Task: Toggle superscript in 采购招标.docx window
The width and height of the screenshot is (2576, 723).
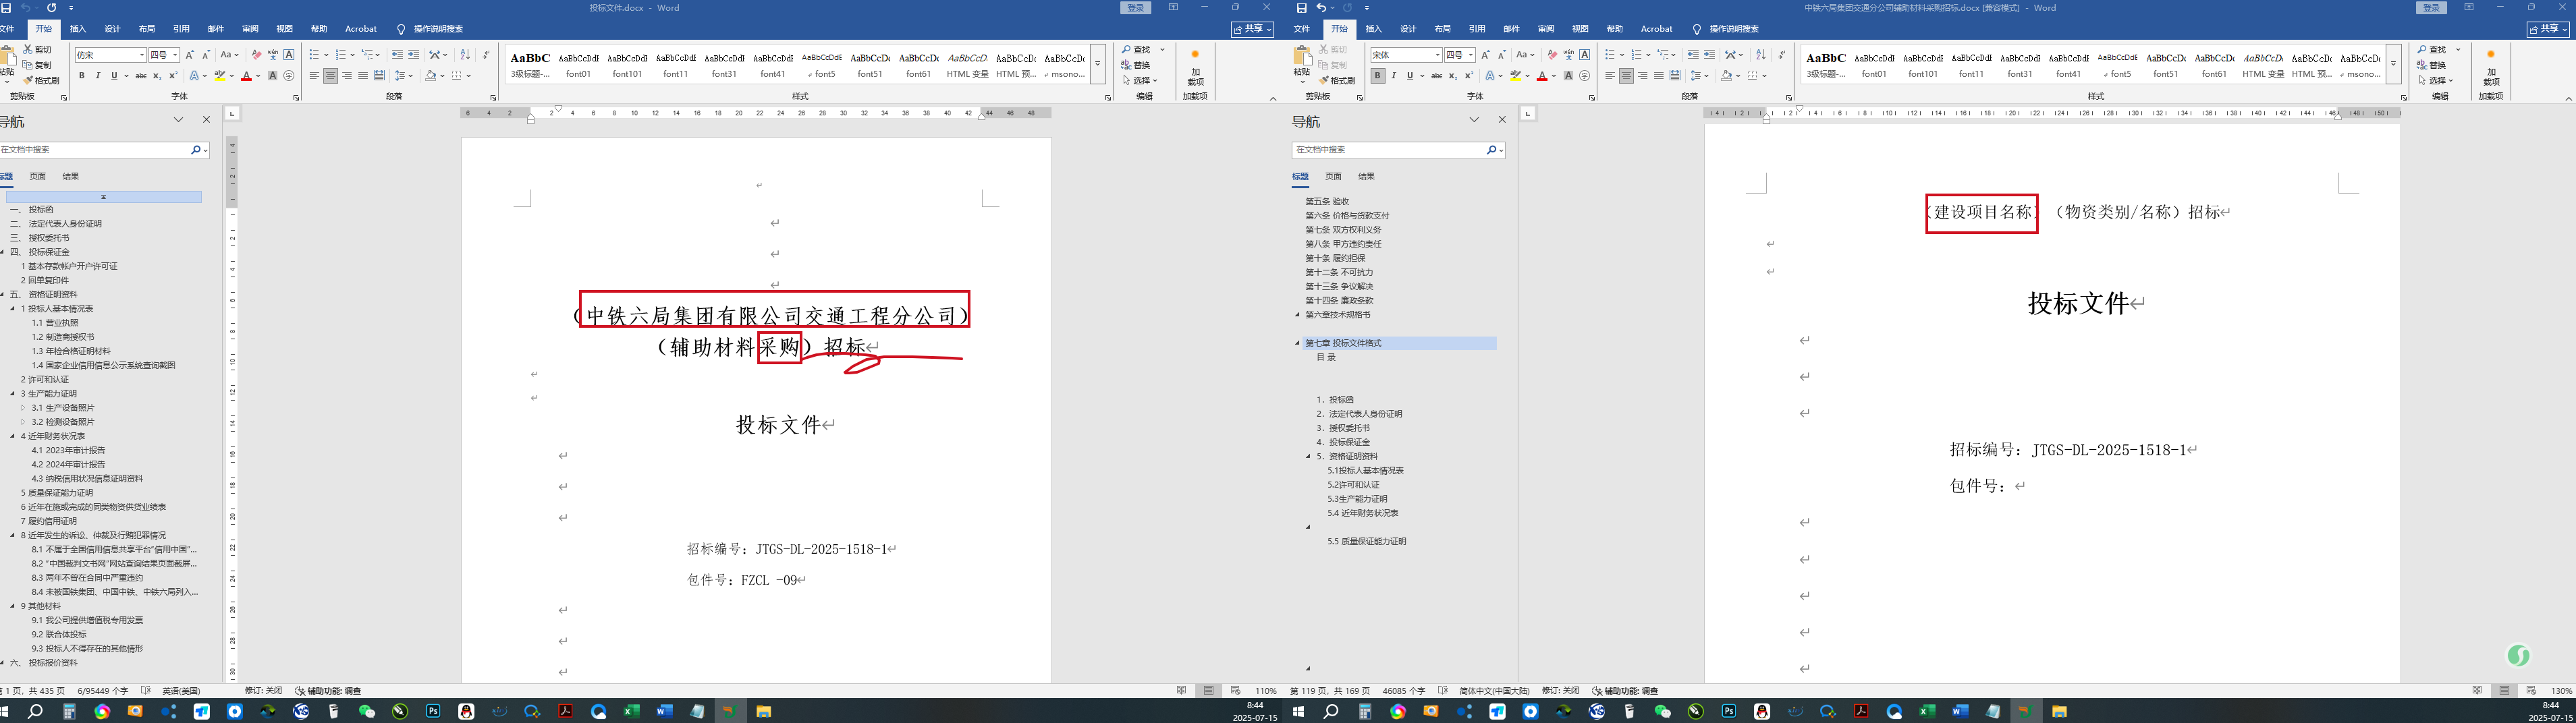Action: [x=1469, y=76]
